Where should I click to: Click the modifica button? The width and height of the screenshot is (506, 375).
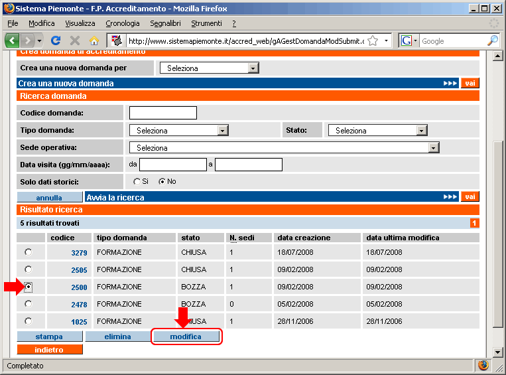tap(186, 337)
